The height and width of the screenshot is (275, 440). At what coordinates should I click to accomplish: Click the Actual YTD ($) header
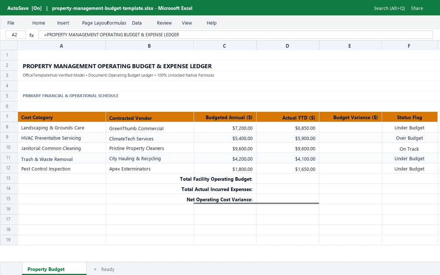click(x=288, y=117)
